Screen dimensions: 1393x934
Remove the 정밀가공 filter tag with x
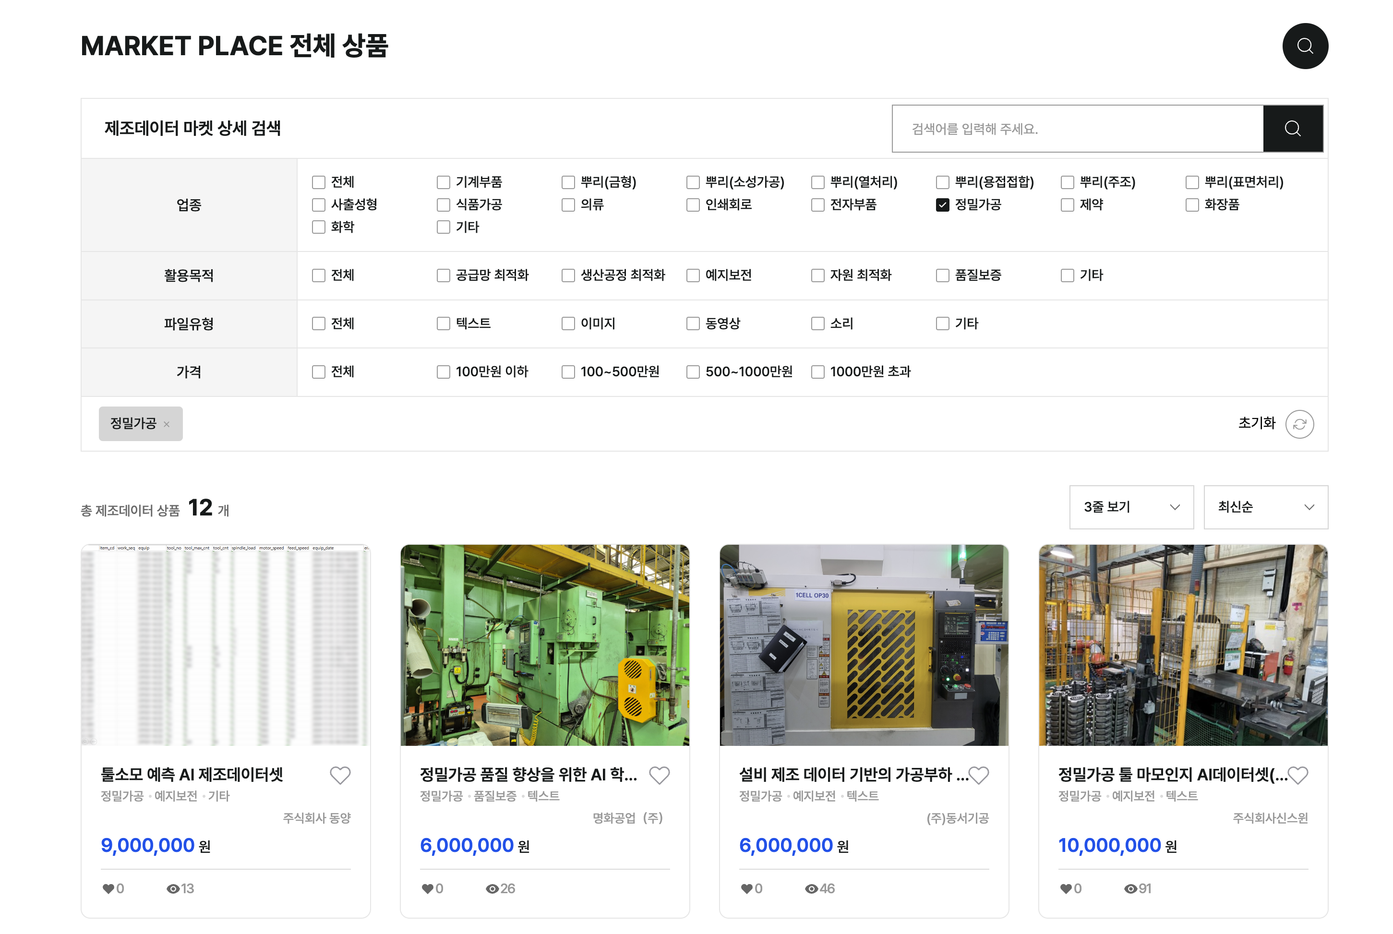(x=167, y=424)
